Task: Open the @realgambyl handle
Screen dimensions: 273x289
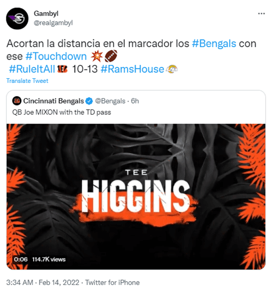Action: click(53, 23)
